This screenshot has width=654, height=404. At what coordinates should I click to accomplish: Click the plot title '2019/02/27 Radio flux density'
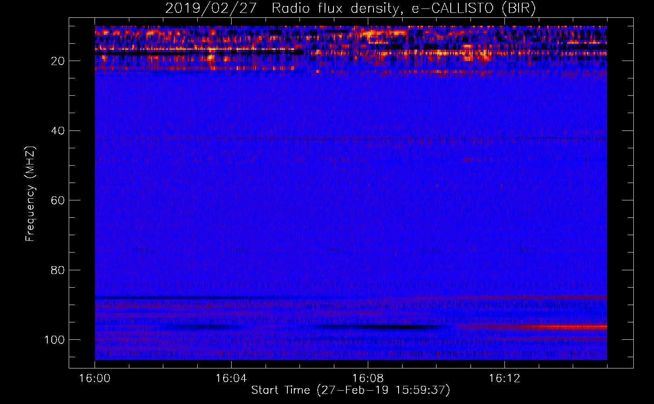[350, 8]
